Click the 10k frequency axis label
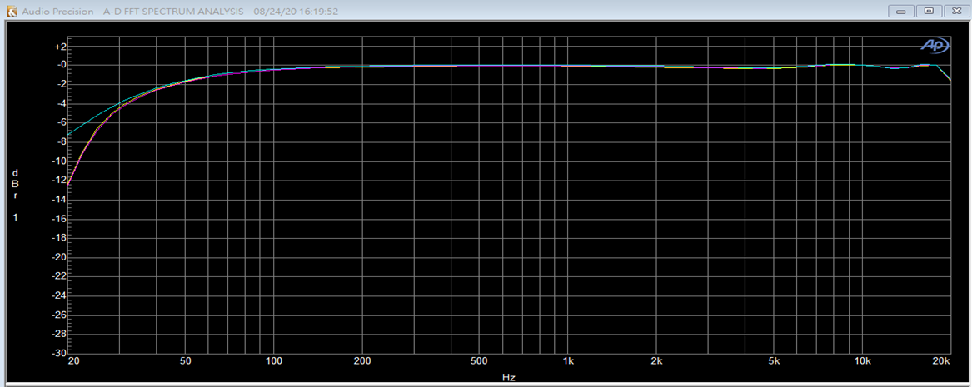Image resolution: width=972 pixels, height=387 pixels. (x=862, y=362)
